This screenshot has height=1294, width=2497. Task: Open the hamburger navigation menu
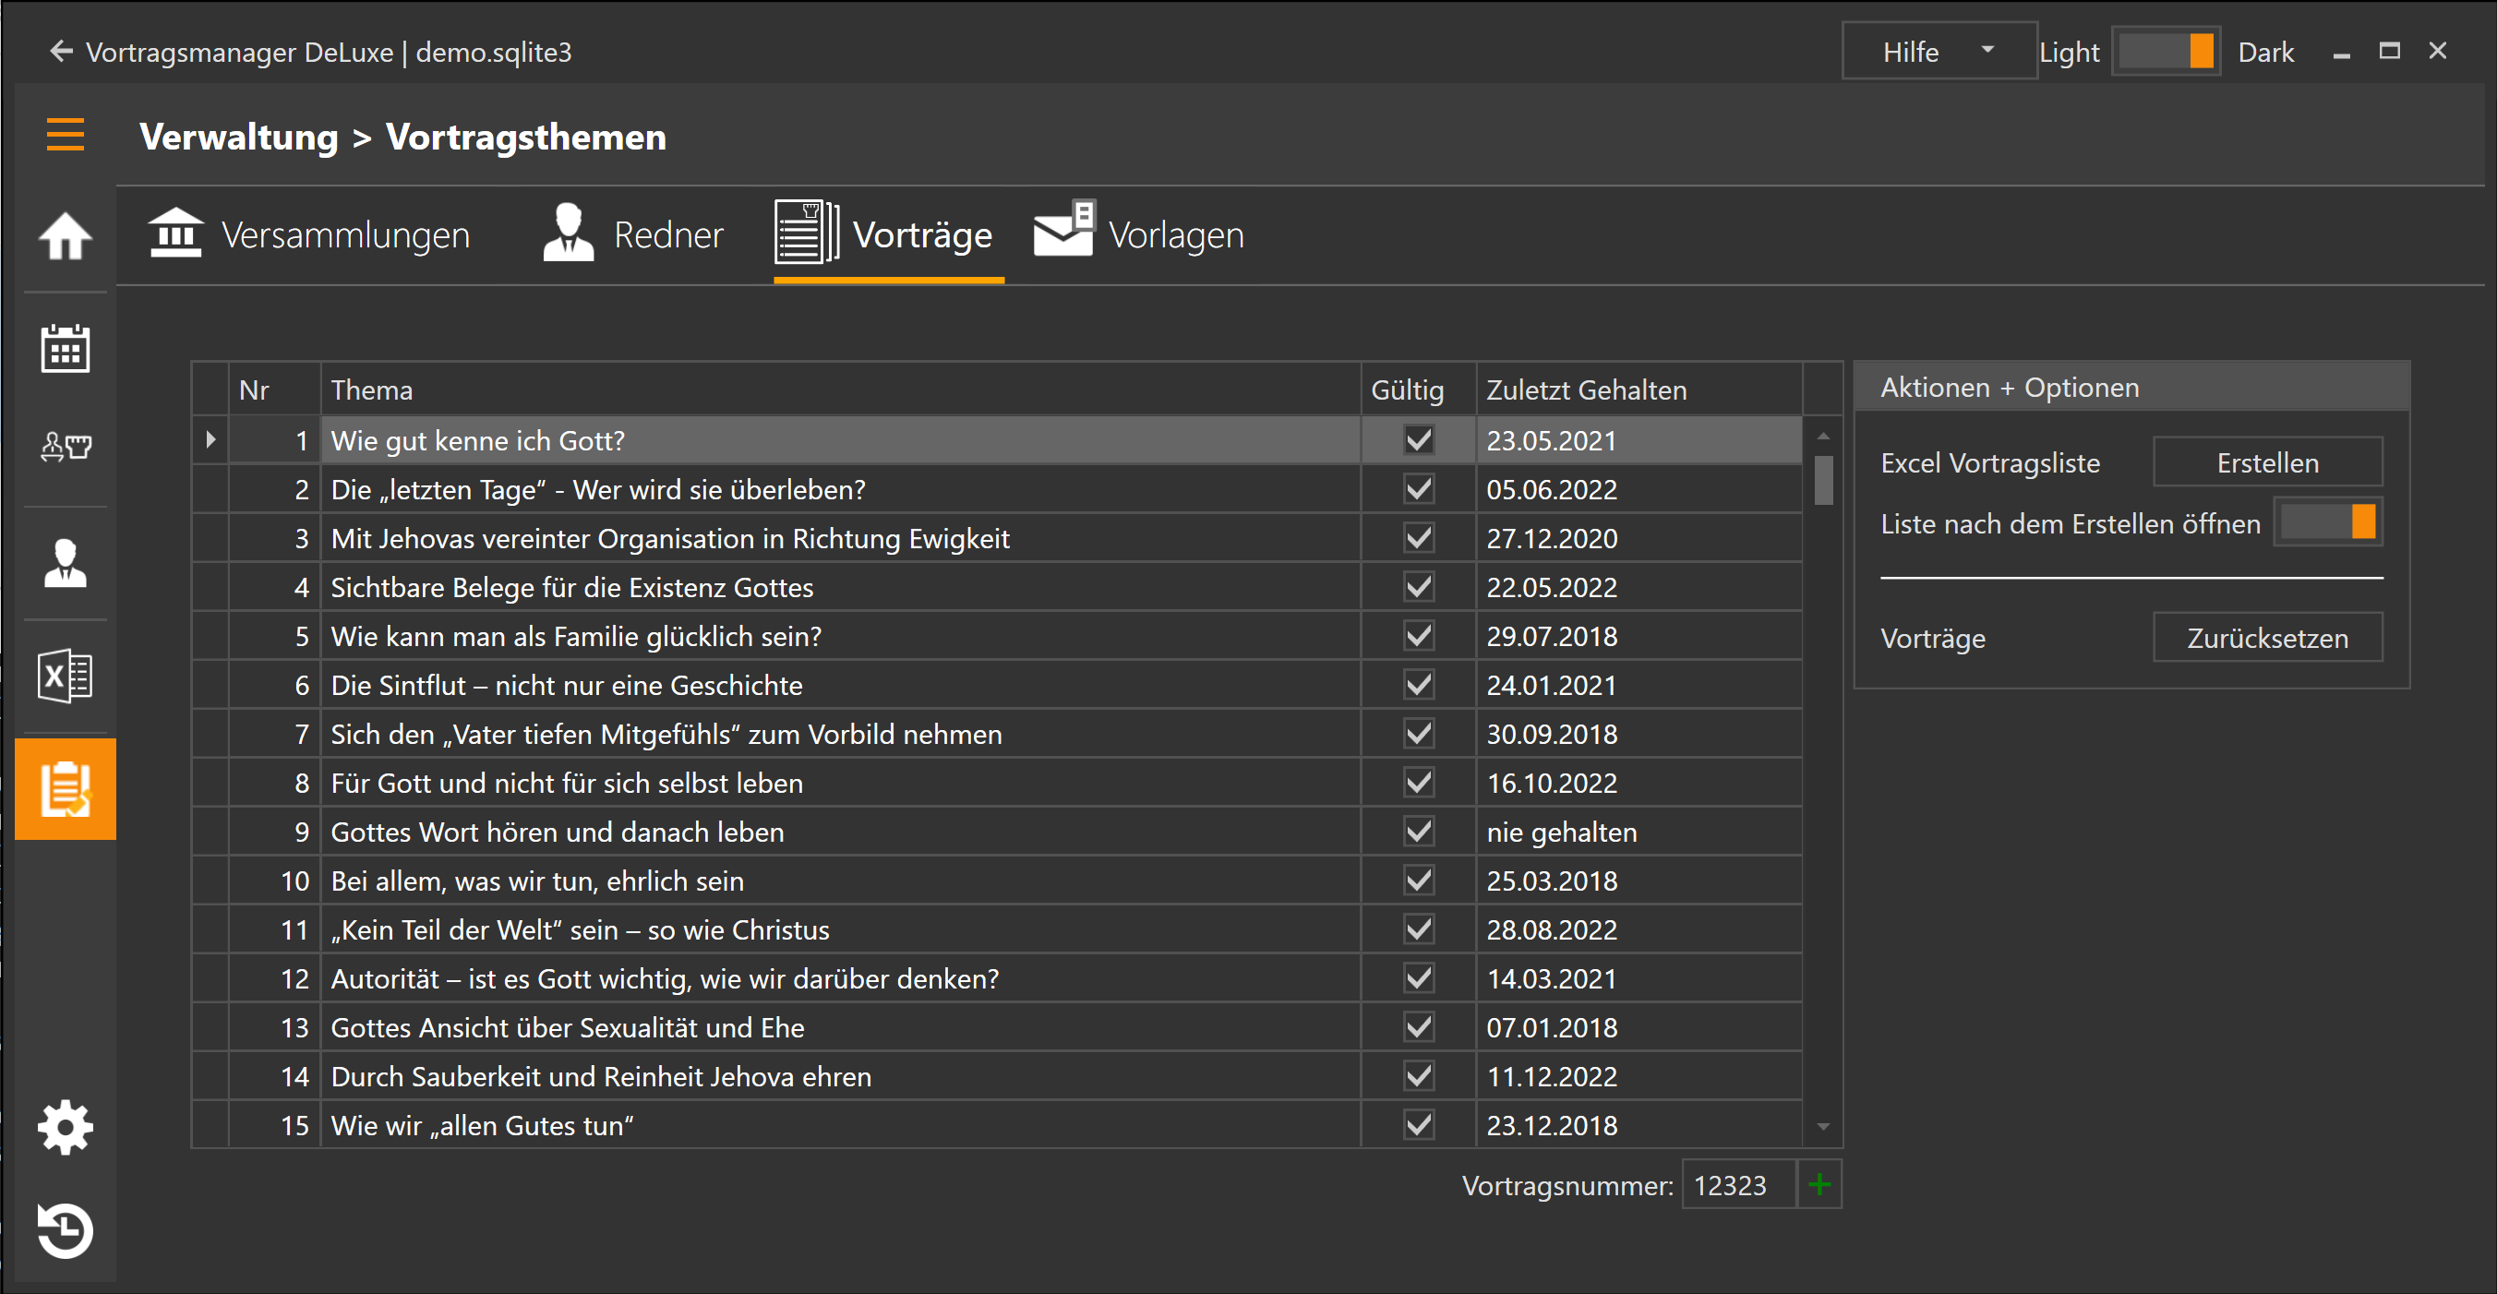click(x=65, y=135)
